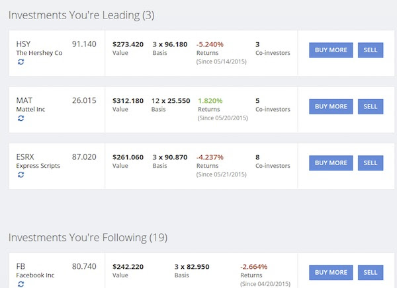
Task: Click the Investments You're Following heading
Action: (x=88, y=236)
